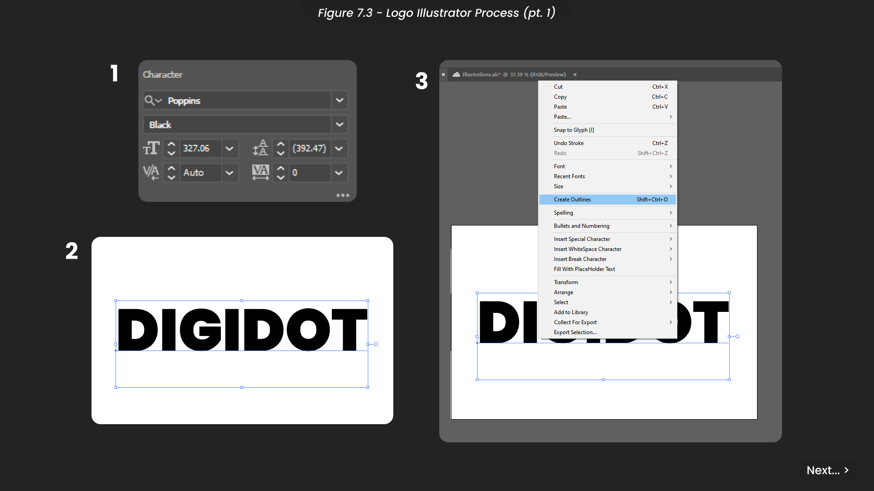
Task: Open the Poppins font family dropdown
Action: tap(340, 100)
